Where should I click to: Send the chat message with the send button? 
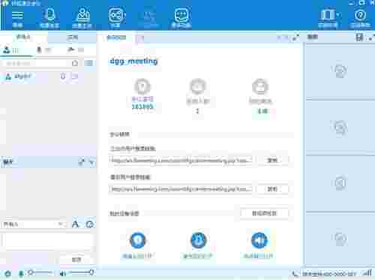(x=76, y=260)
